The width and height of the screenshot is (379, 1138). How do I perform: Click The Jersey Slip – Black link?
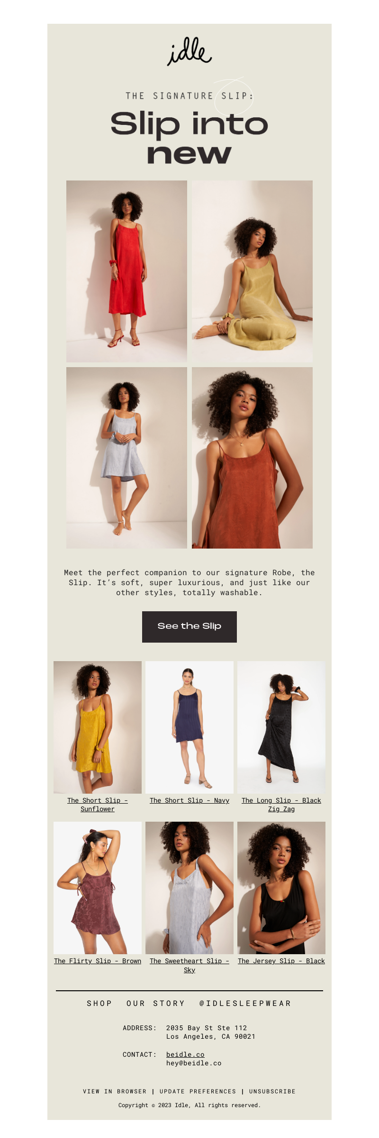(x=281, y=961)
